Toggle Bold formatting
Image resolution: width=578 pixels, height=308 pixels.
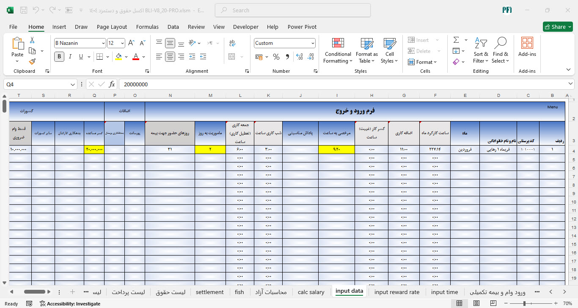(59, 57)
